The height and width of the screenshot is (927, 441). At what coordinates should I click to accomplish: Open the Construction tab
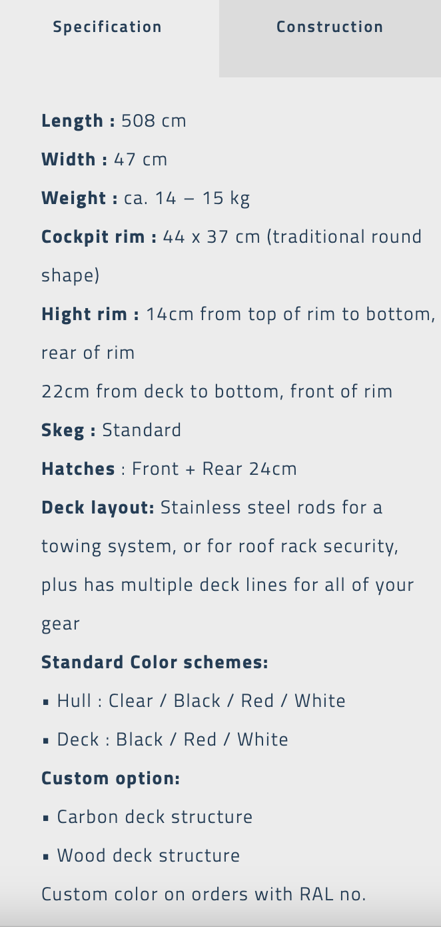coord(330,27)
